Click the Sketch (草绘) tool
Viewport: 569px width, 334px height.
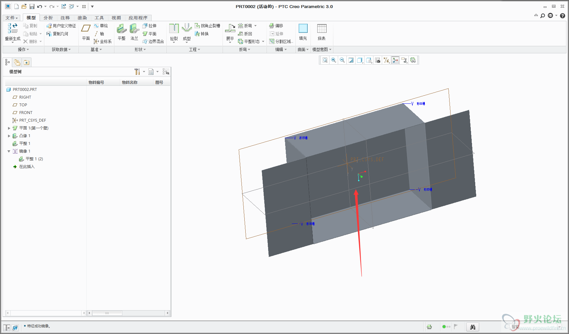point(101,26)
